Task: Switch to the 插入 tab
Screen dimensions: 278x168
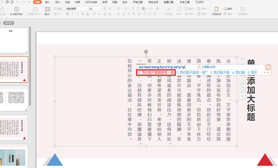Action: (47, 2)
